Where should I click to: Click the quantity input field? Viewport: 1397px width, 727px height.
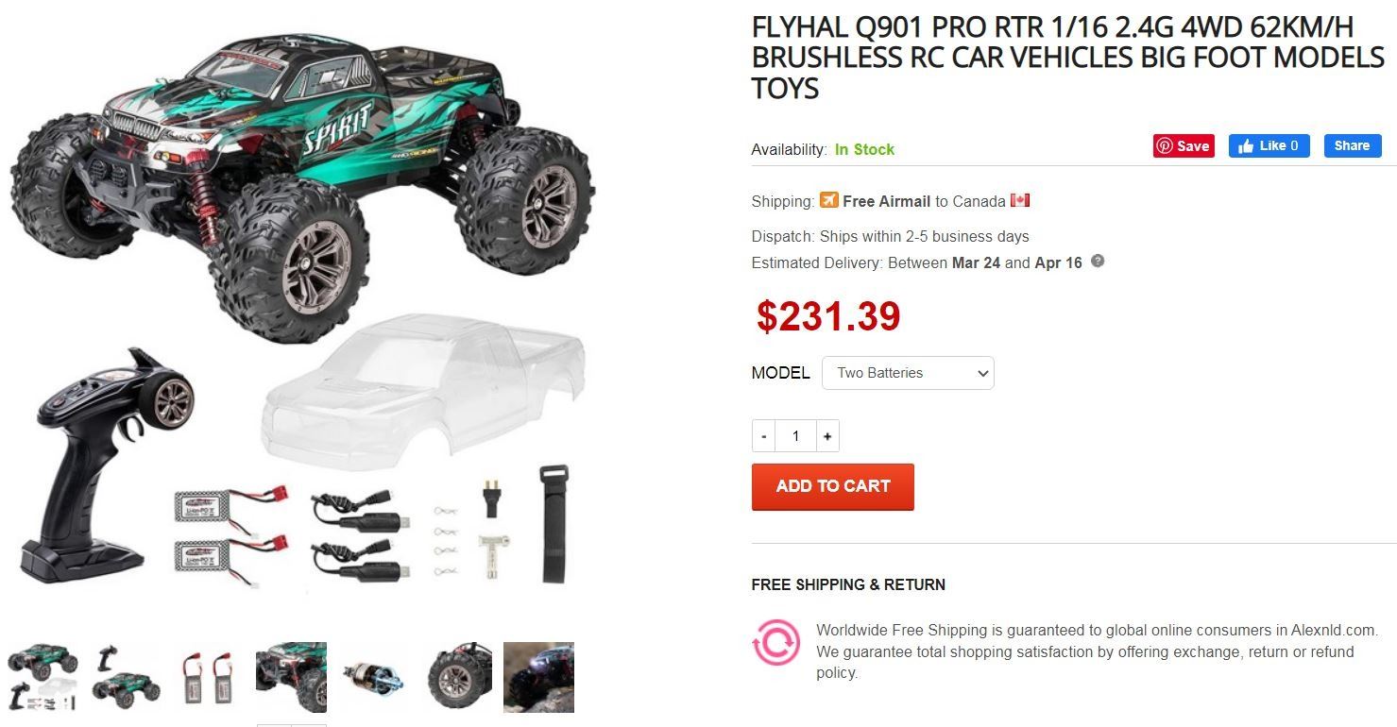pos(795,436)
